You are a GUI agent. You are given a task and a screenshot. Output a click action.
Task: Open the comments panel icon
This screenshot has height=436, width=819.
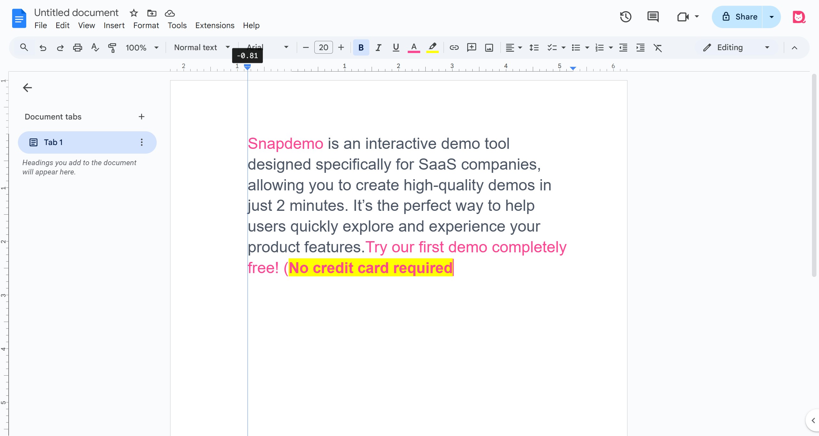[653, 17]
